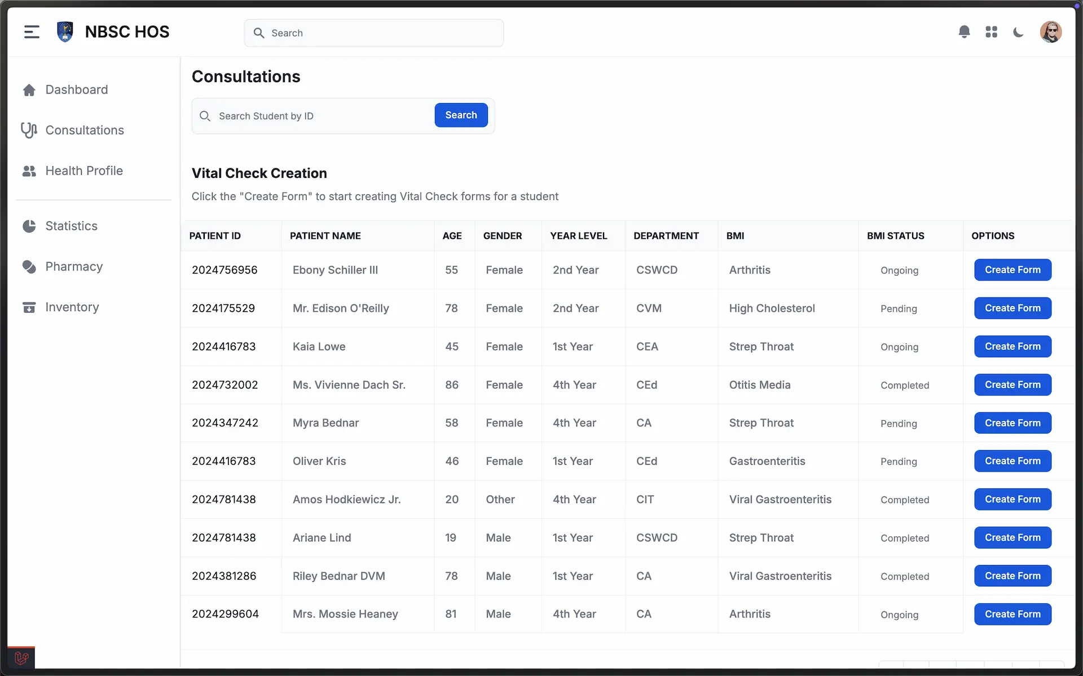Click Gastroenteritis in Oliver Kris row

[767, 461]
